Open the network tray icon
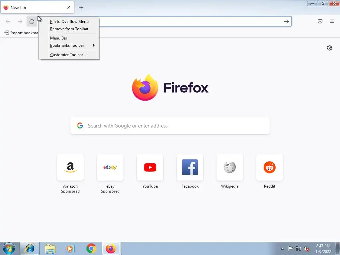 click(x=298, y=249)
